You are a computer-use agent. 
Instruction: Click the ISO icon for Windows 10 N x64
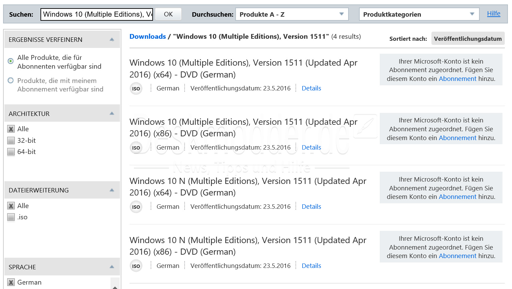(136, 207)
